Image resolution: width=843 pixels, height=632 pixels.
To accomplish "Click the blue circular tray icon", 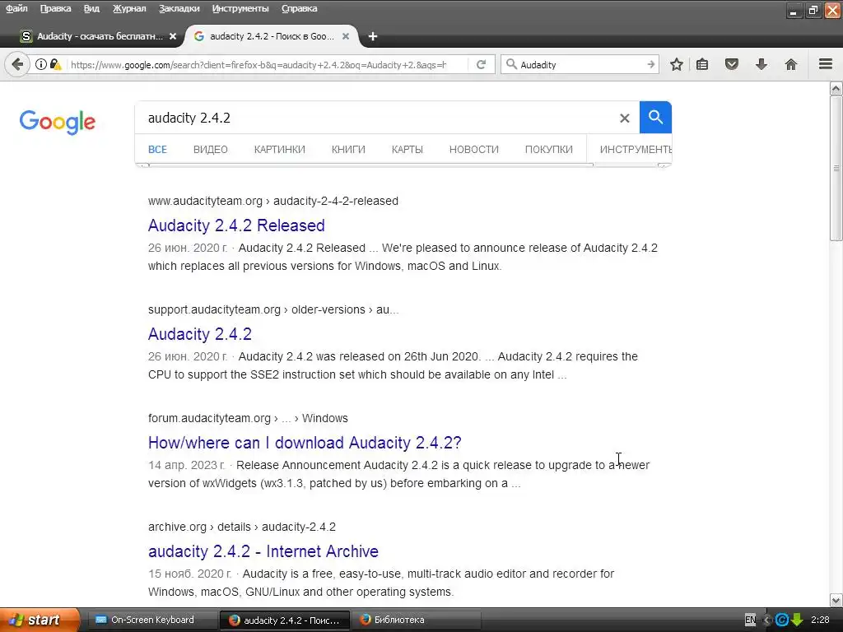I will click(x=782, y=620).
